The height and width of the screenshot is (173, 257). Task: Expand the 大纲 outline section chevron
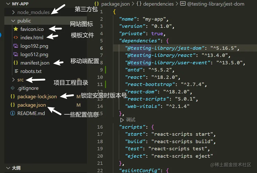[x=8, y=168]
